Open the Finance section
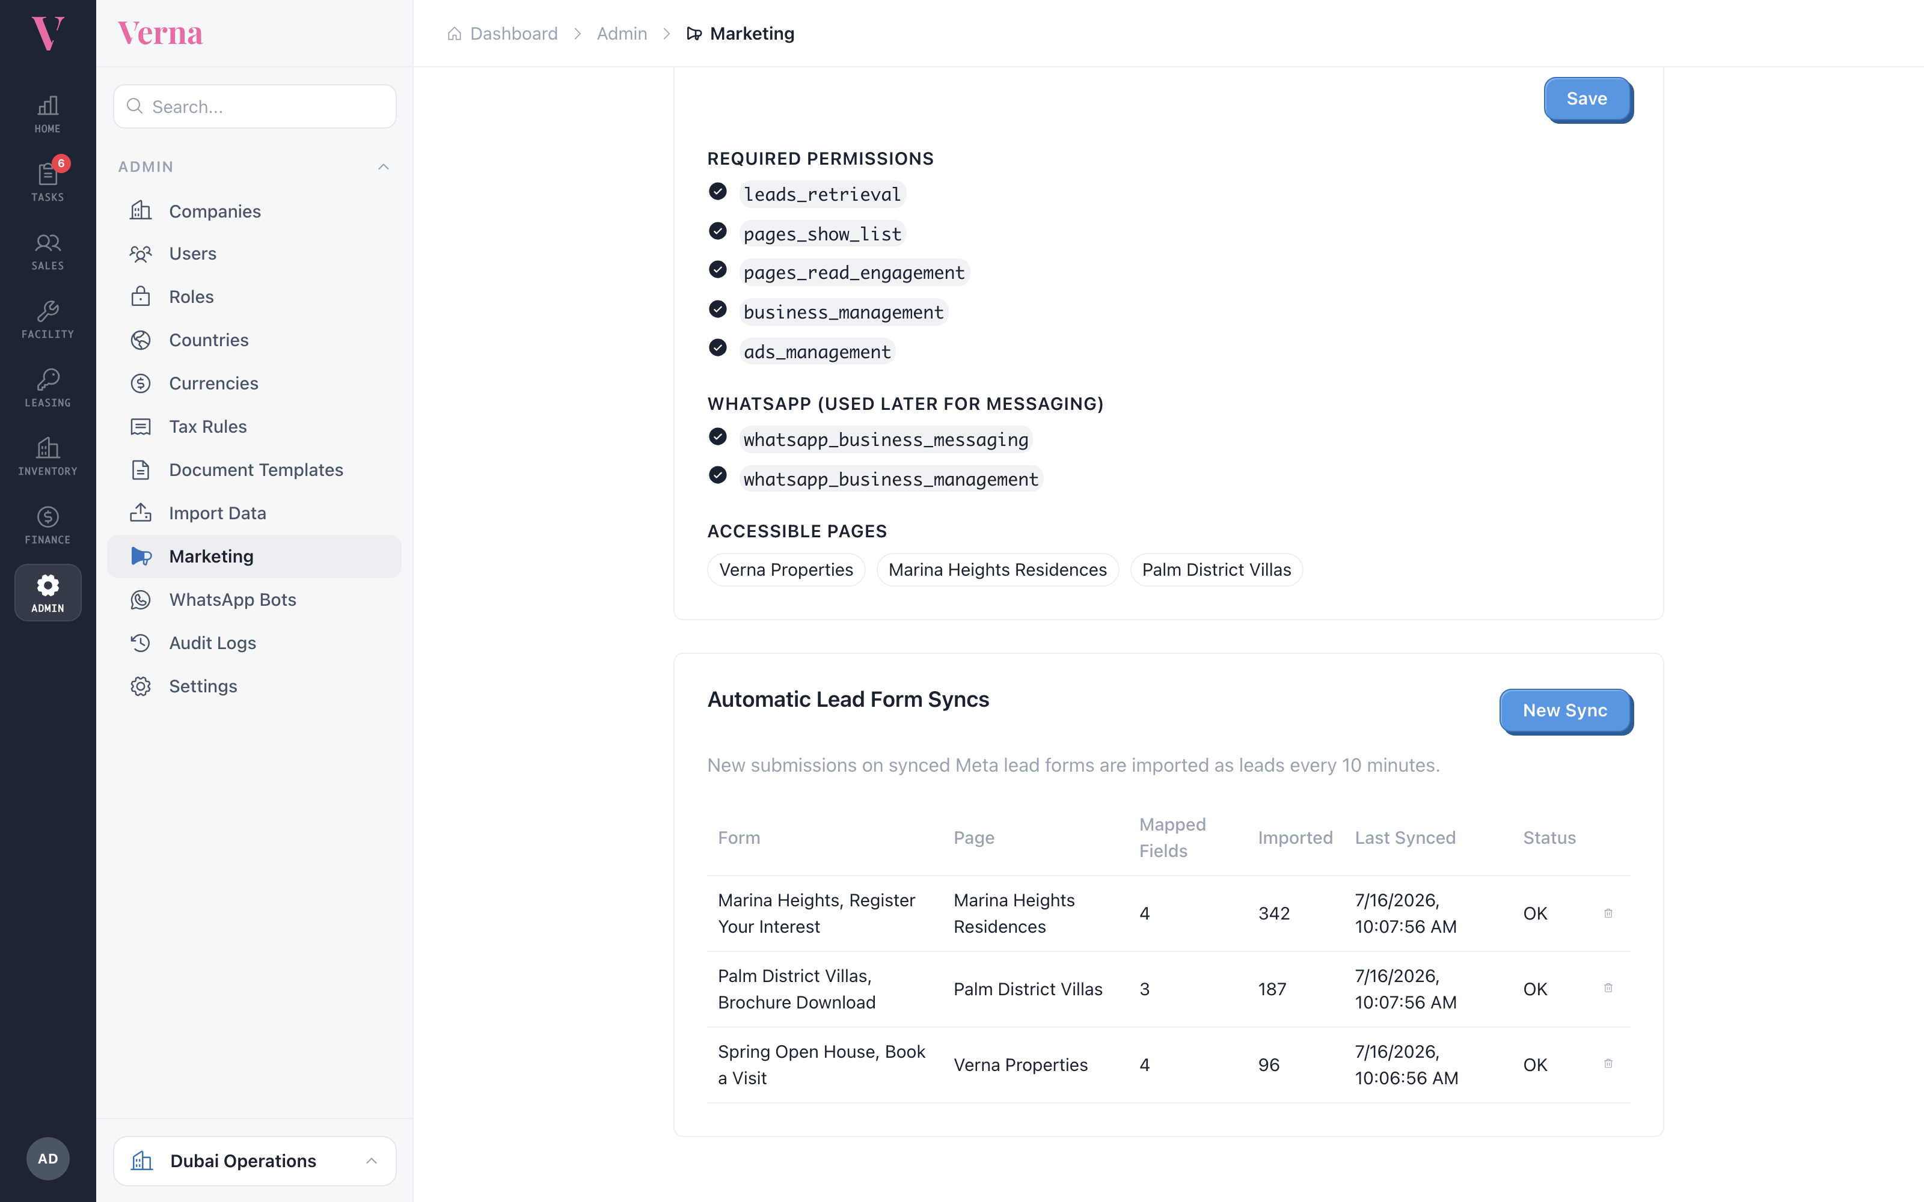Image resolution: width=1924 pixels, height=1202 pixels. [x=47, y=525]
